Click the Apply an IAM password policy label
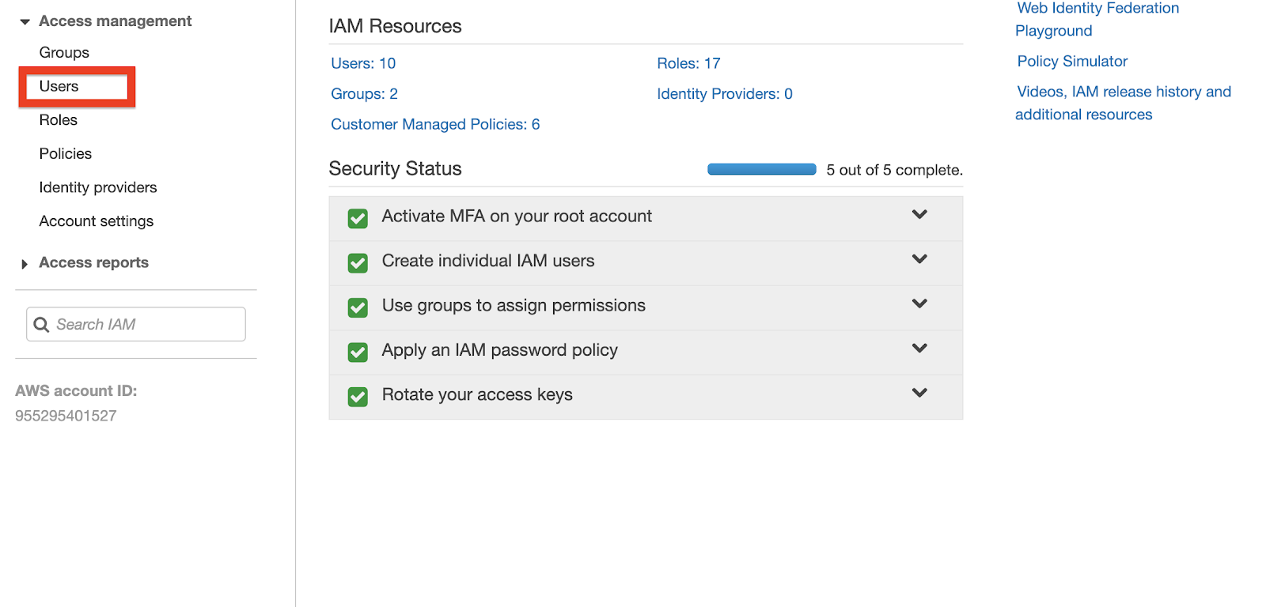Image resolution: width=1266 pixels, height=607 pixels. [x=499, y=350]
